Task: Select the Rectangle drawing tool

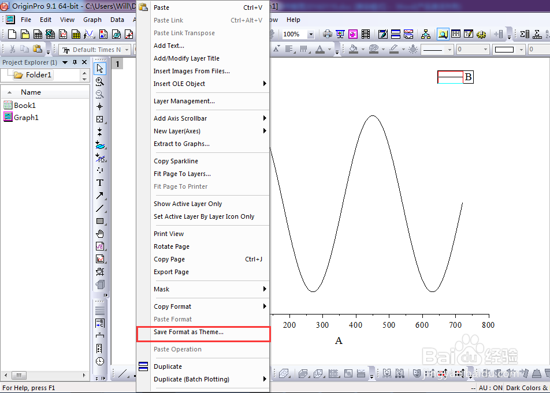Action: click(x=100, y=221)
